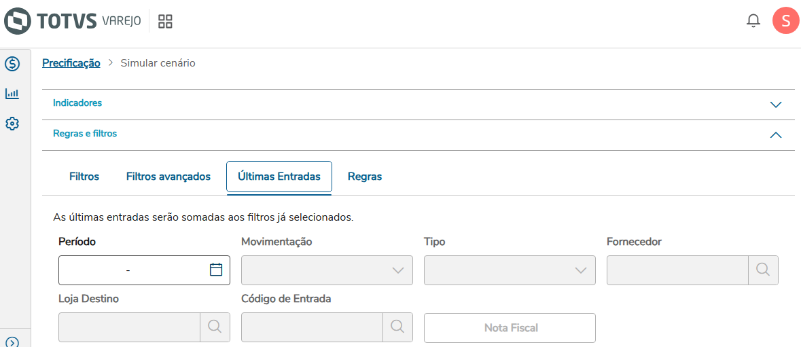Screen dimensions: 801x347
Task: Open the bar chart reports sidebar icon
Action: (12, 94)
